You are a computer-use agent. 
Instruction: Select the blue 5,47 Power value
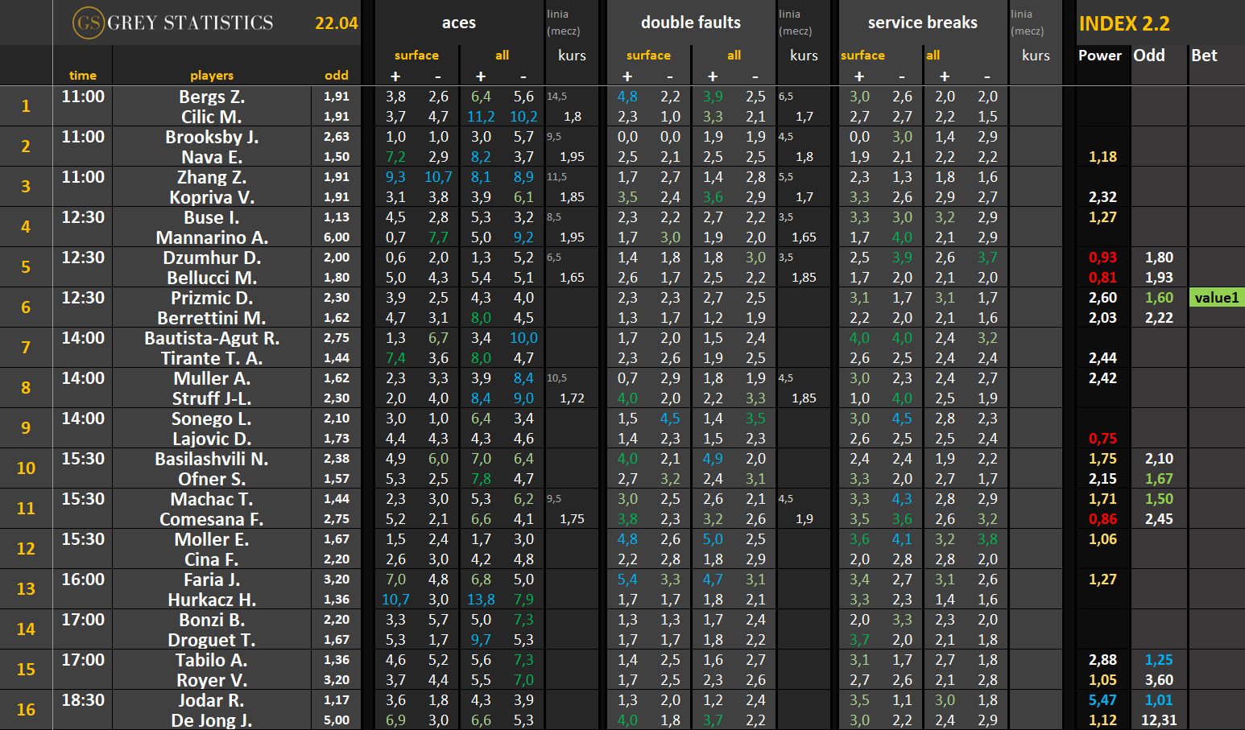1102,700
